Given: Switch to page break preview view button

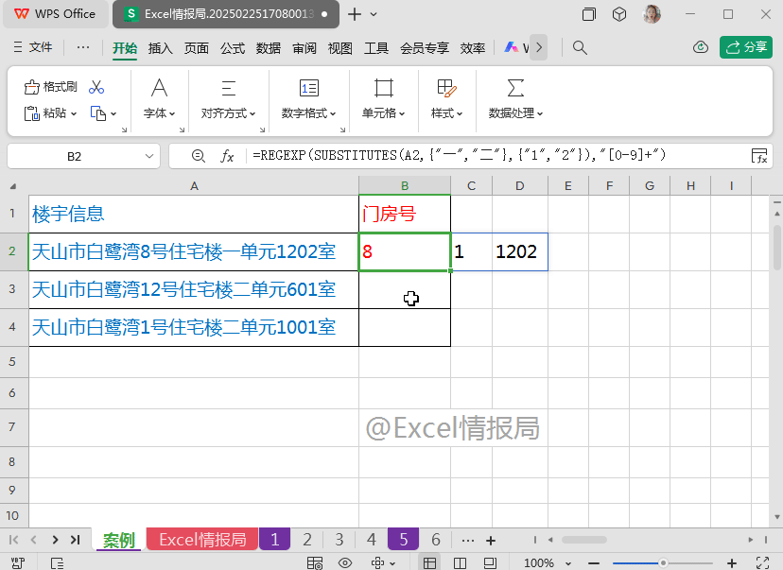Looking at the screenshot, I should click(460, 563).
